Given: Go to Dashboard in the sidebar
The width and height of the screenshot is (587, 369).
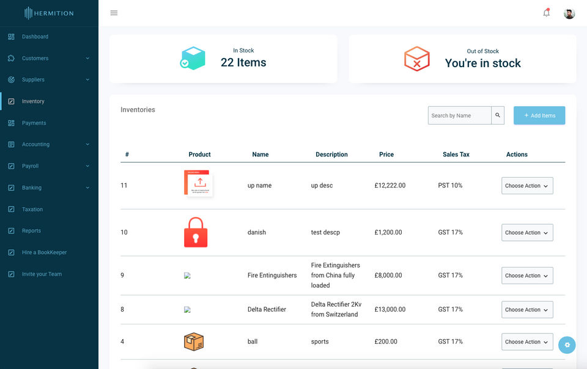Looking at the screenshot, I should tap(35, 37).
